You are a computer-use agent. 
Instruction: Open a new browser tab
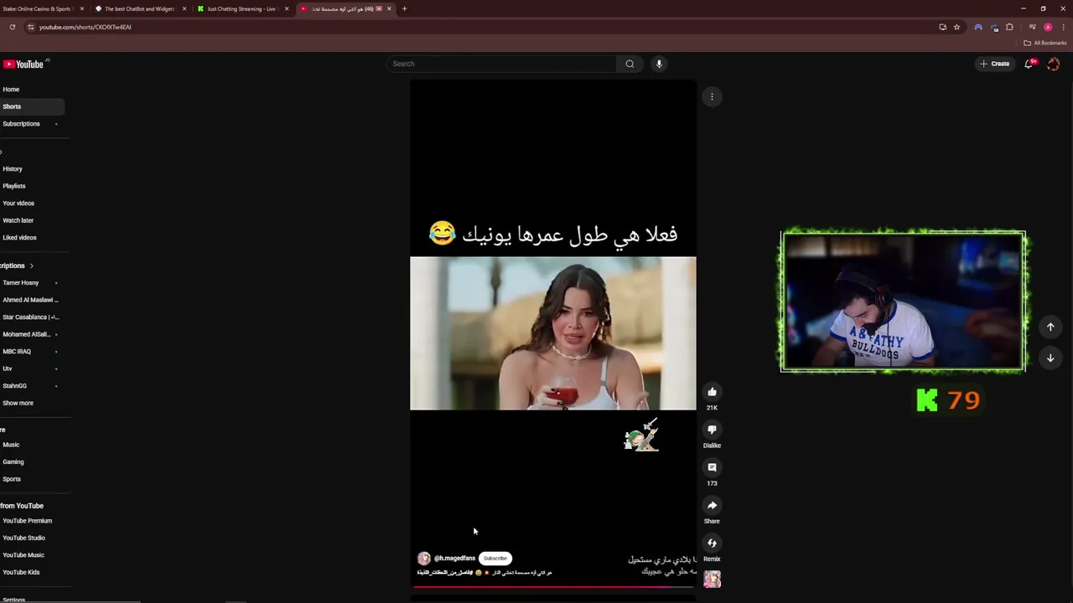click(x=404, y=8)
